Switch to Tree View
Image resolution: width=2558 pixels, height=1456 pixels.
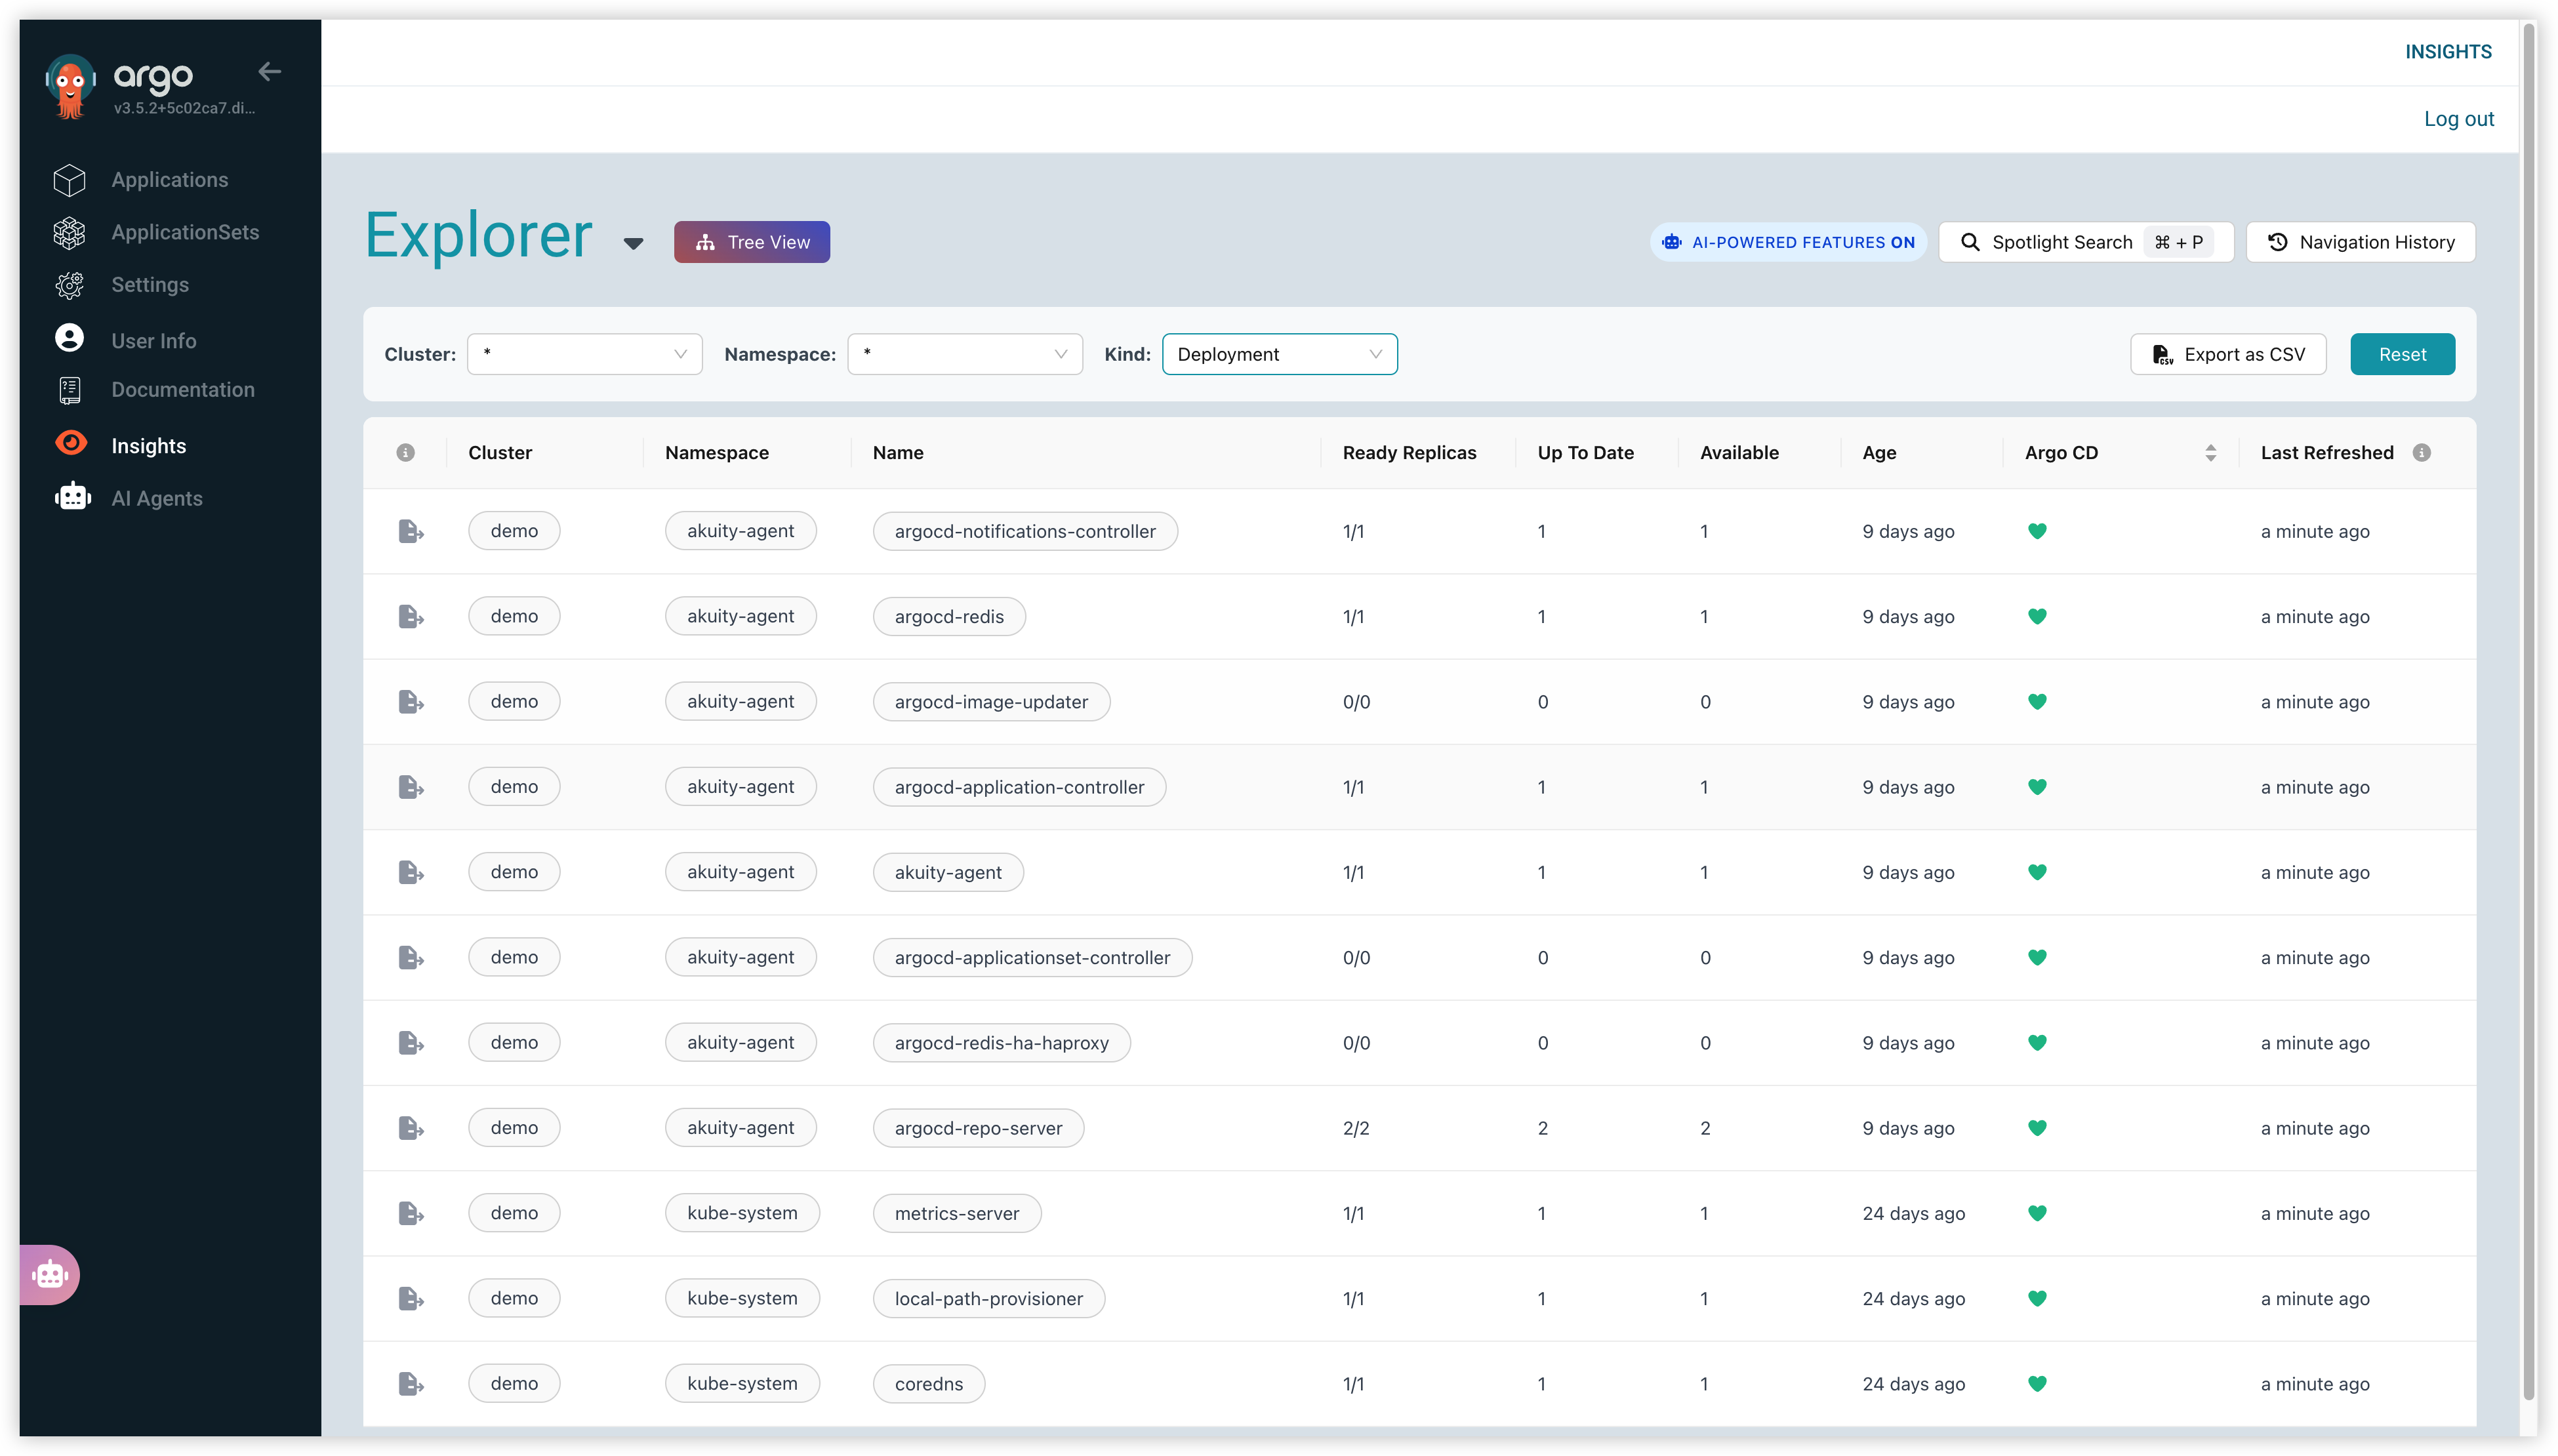(x=752, y=242)
